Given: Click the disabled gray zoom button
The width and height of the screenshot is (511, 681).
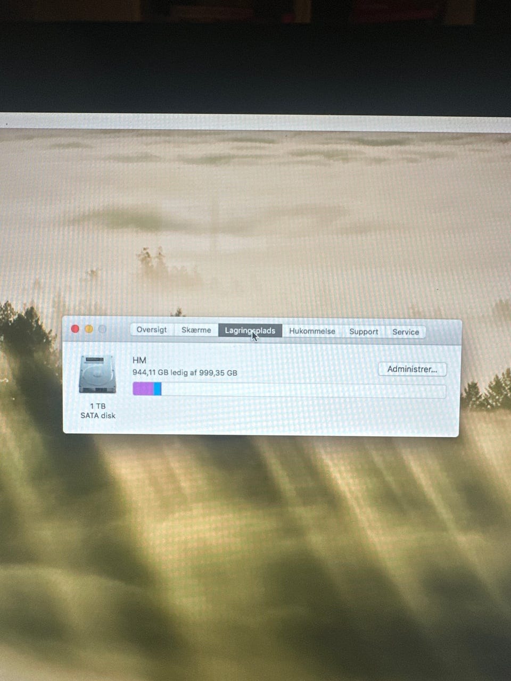Looking at the screenshot, I should click(102, 329).
